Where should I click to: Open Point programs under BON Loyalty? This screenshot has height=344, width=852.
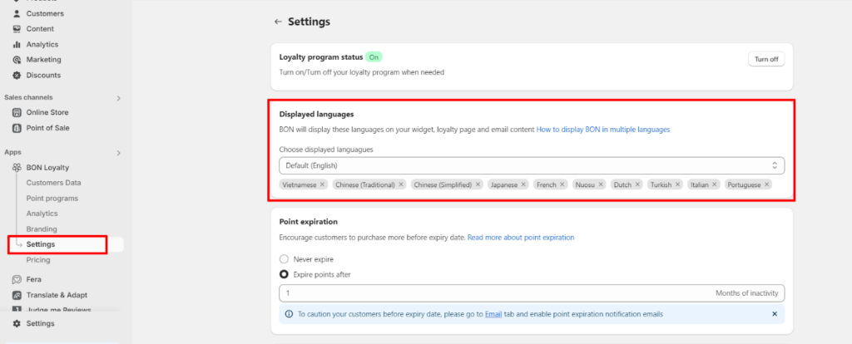pos(52,199)
